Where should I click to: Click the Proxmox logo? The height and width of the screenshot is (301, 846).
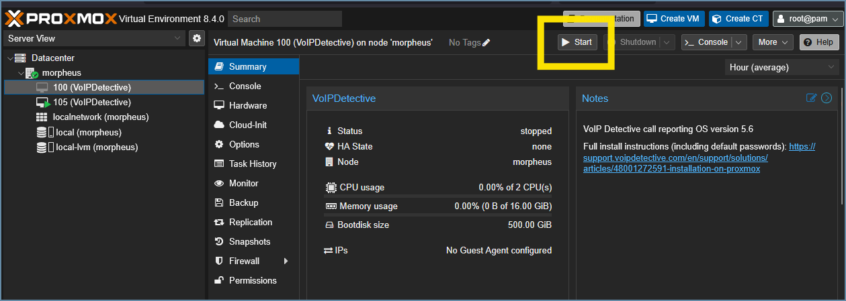click(60, 18)
